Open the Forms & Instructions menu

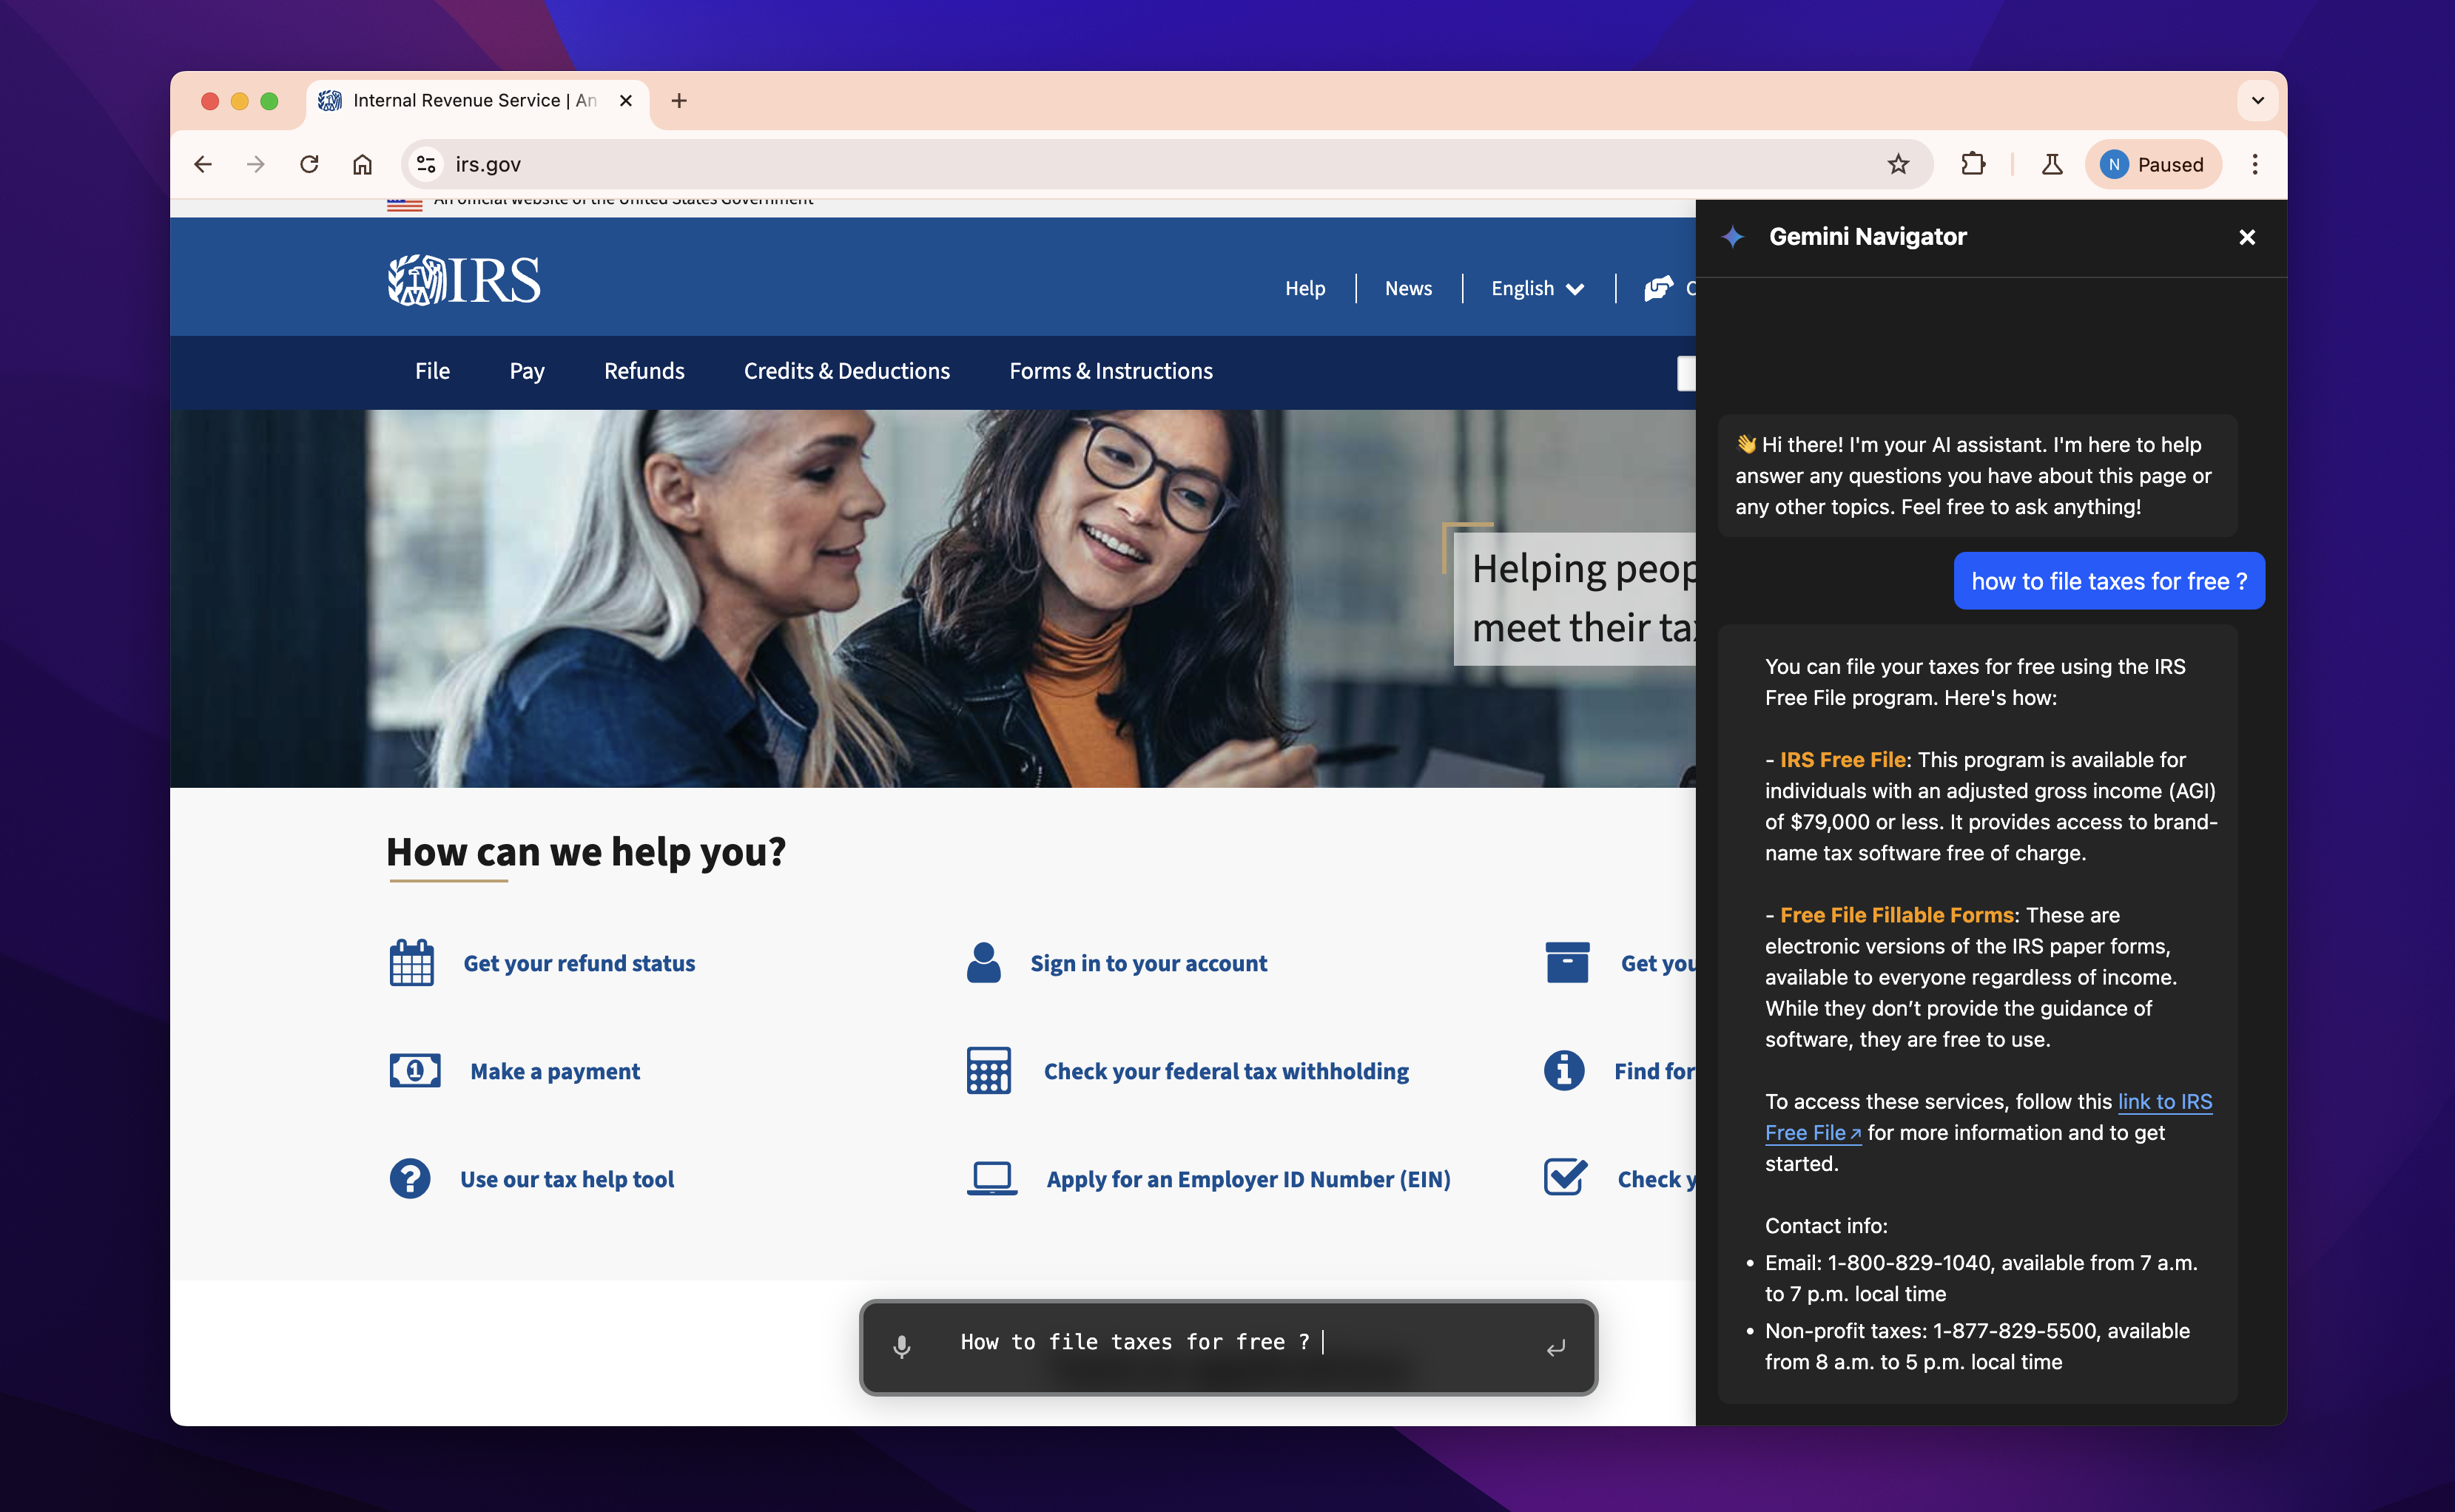[1110, 371]
